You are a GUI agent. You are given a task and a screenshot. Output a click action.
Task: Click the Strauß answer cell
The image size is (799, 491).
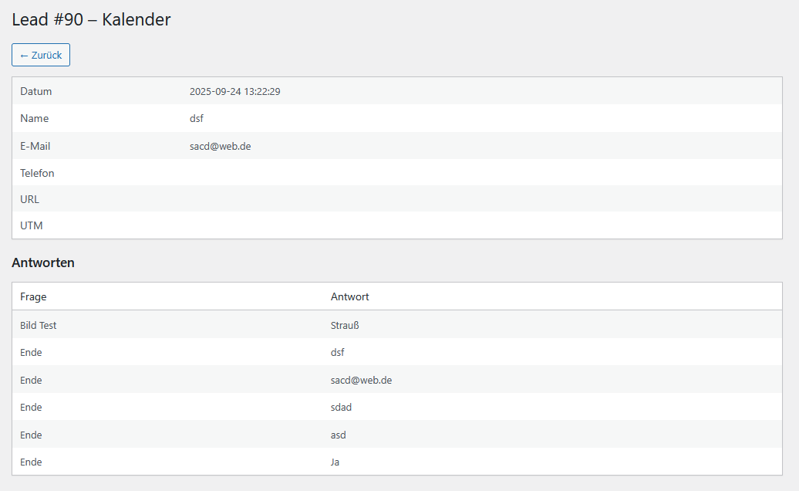click(345, 325)
